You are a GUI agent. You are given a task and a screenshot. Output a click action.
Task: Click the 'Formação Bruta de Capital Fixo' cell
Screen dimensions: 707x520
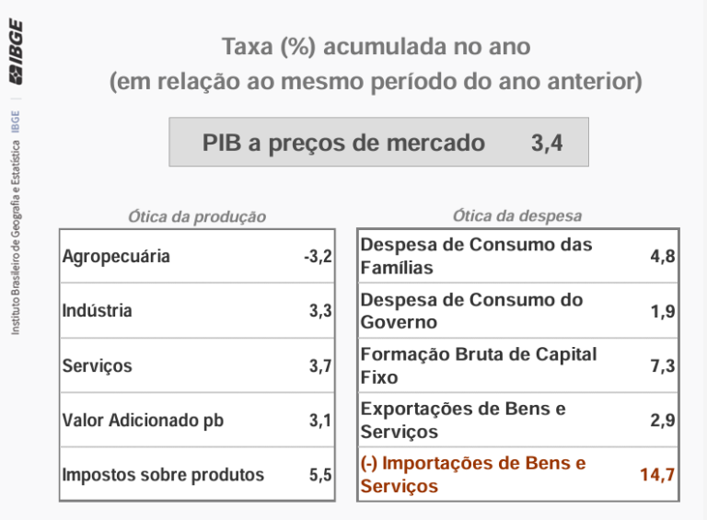(479, 365)
